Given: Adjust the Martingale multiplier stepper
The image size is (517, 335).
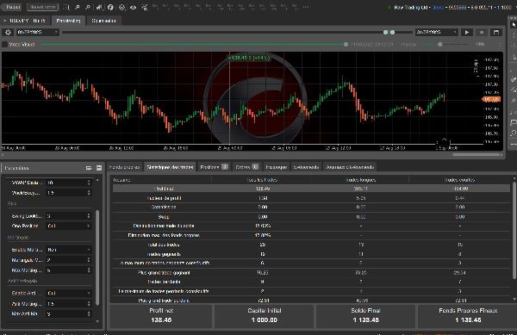Looking at the screenshot, I should tap(89, 260).
